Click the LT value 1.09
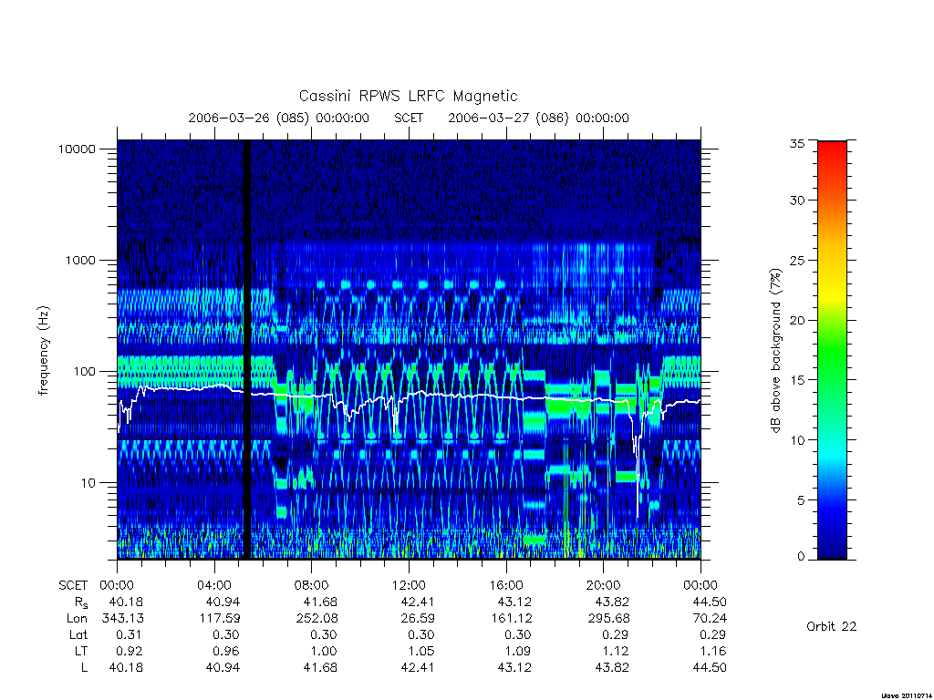Image resolution: width=934 pixels, height=700 pixels. (x=518, y=651)
